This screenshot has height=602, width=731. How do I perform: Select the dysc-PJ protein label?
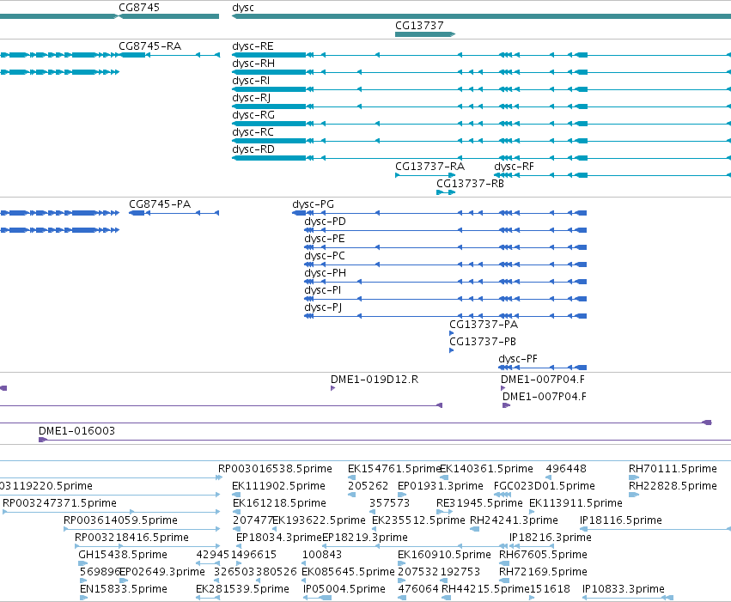point(323,307)
